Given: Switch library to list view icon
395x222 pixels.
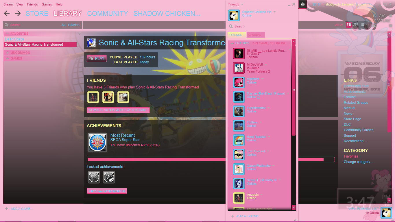Looking at the screenshot, I should click(x=356, y=25).
